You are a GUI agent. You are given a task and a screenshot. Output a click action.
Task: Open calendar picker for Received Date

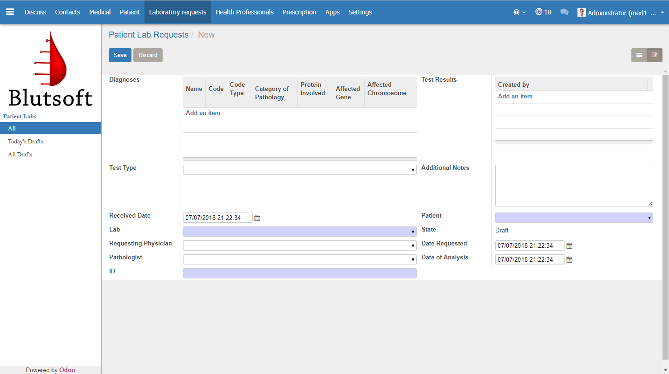click(x=257, y=218)
